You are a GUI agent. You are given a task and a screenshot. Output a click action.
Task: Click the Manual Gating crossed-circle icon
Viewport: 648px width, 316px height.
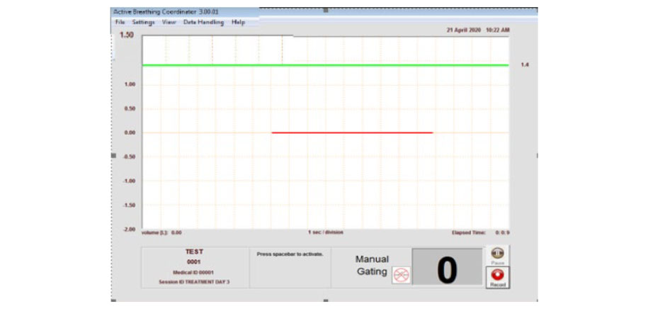401,276
